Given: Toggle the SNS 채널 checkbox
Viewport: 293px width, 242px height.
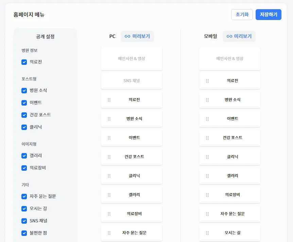Looking at the screenshot, I should click(24, 221).
